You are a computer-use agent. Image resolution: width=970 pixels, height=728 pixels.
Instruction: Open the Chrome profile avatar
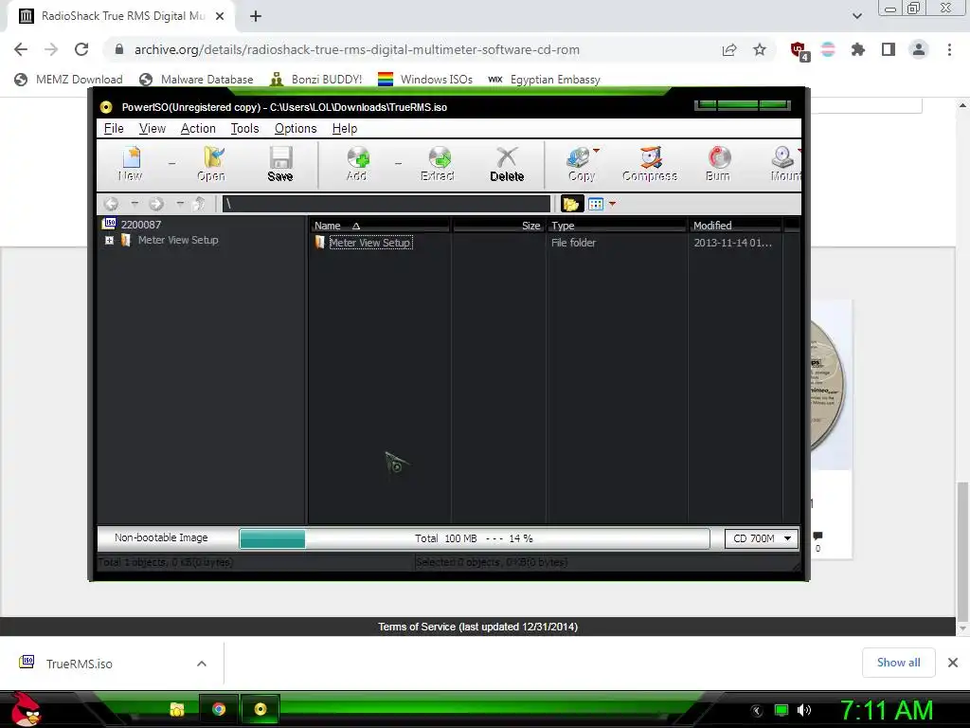pos(919,49)
